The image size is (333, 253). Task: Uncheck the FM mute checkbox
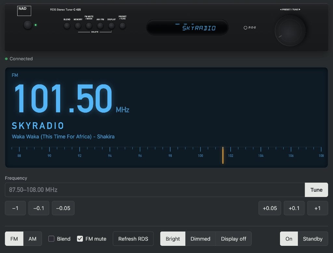tap(80, 239)
